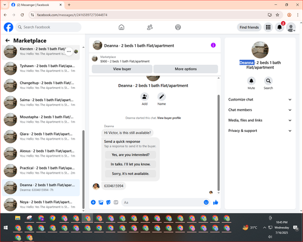Expand Media, files and links section
The width and height of the screenshot is (303, 242).
click(x=260, y=120)
